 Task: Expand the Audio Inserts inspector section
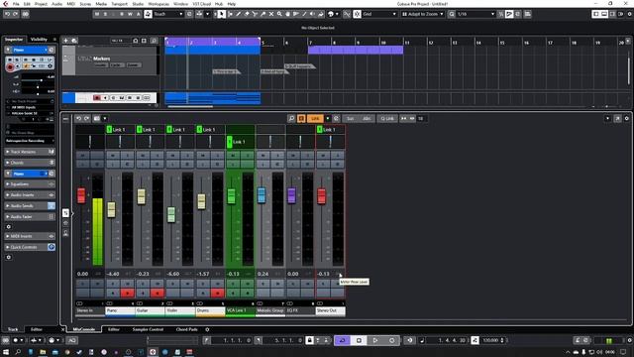coord(30,195)
